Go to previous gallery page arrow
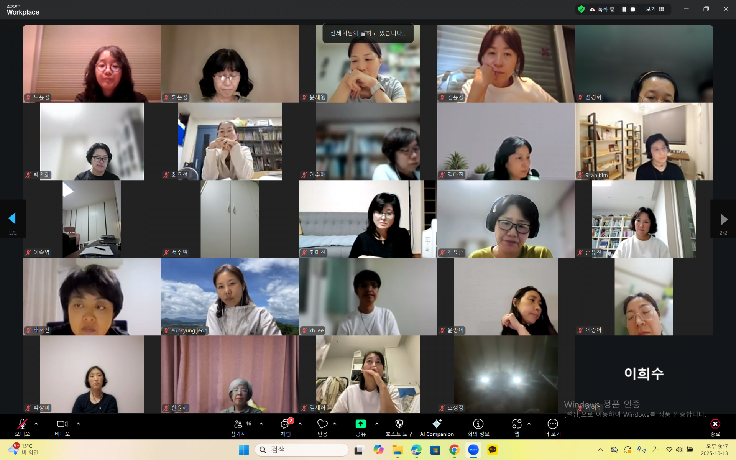 [12, 219]
